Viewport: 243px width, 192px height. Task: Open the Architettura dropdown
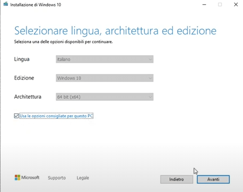click(104, 97)
